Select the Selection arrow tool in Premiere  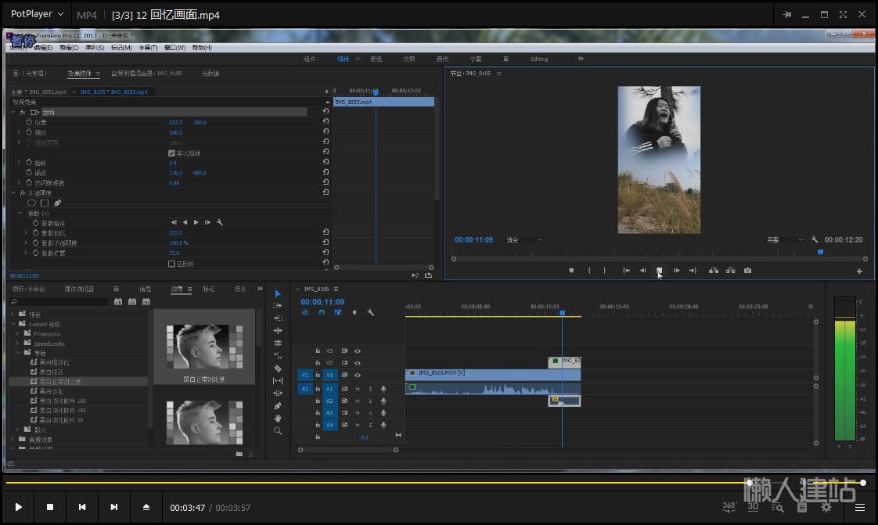point(278,293)
